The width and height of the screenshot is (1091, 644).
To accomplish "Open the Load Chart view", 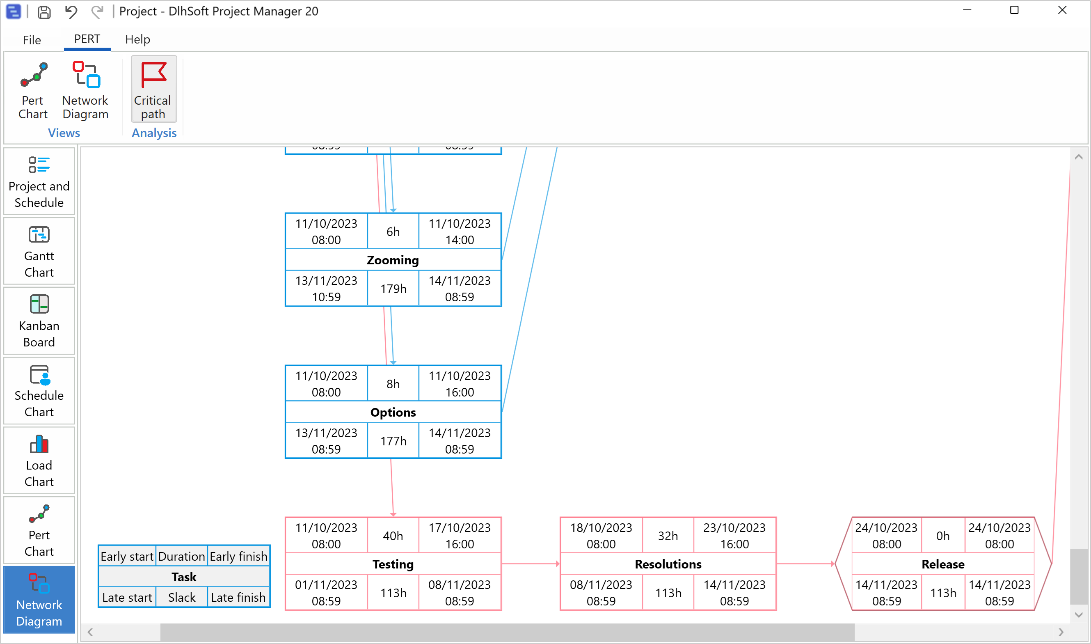I will pos(39,460).
